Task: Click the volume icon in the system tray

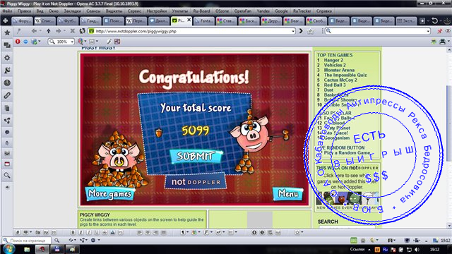Action: pos(417,249)
